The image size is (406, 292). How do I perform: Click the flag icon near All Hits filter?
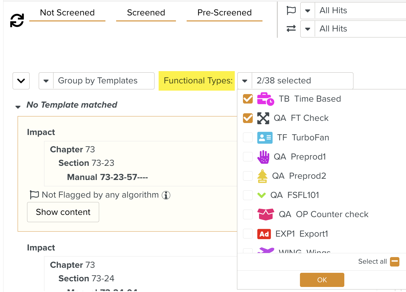291,10
